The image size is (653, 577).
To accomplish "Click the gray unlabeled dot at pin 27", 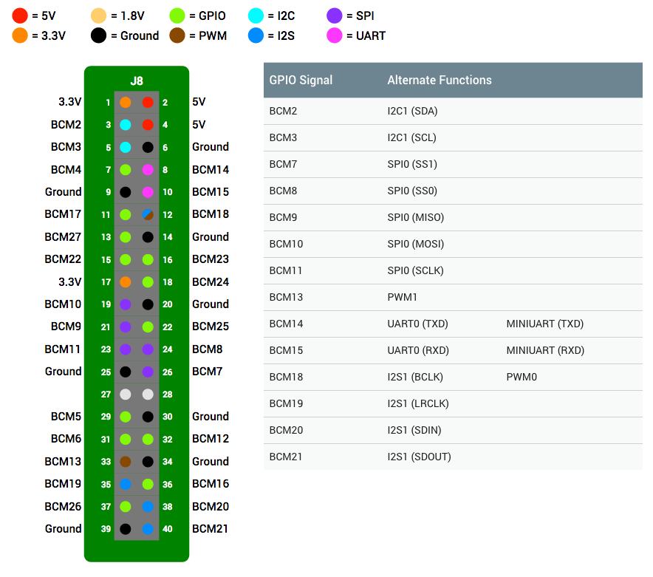I will point(126,395).
